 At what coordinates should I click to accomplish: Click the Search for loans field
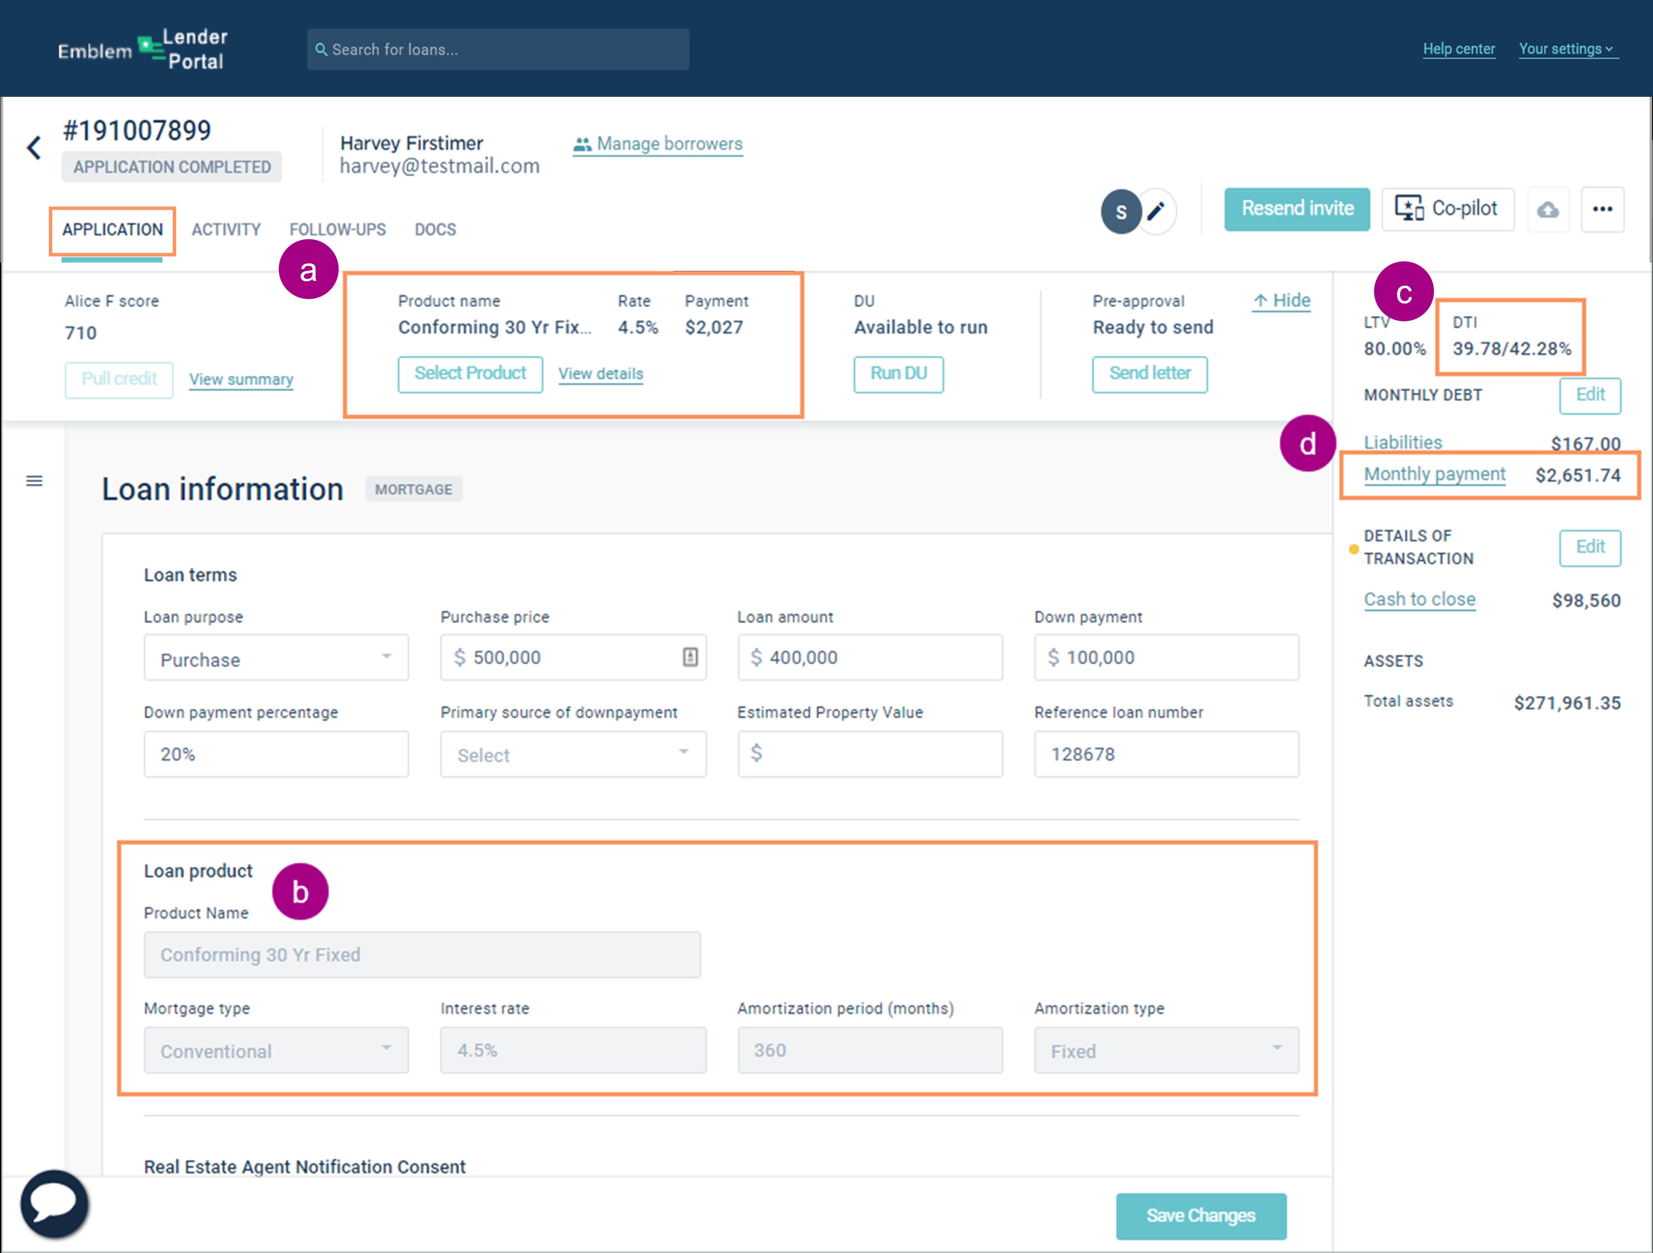pos(498,49)
